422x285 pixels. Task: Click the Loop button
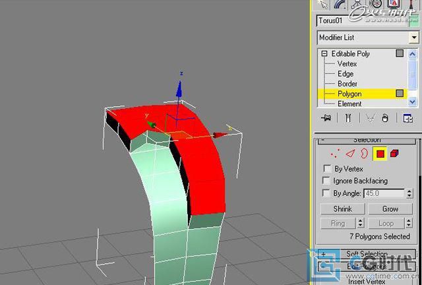(386, 224)
